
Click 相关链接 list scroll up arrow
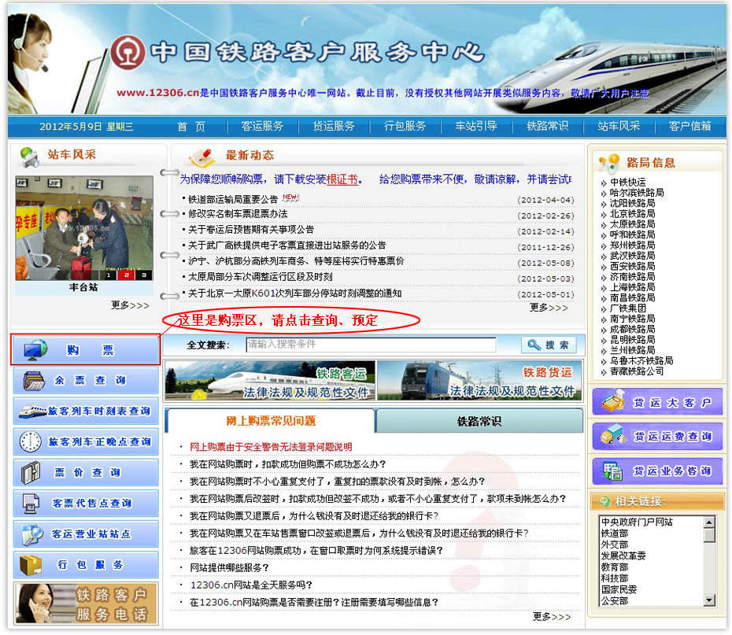click(709, 522)
